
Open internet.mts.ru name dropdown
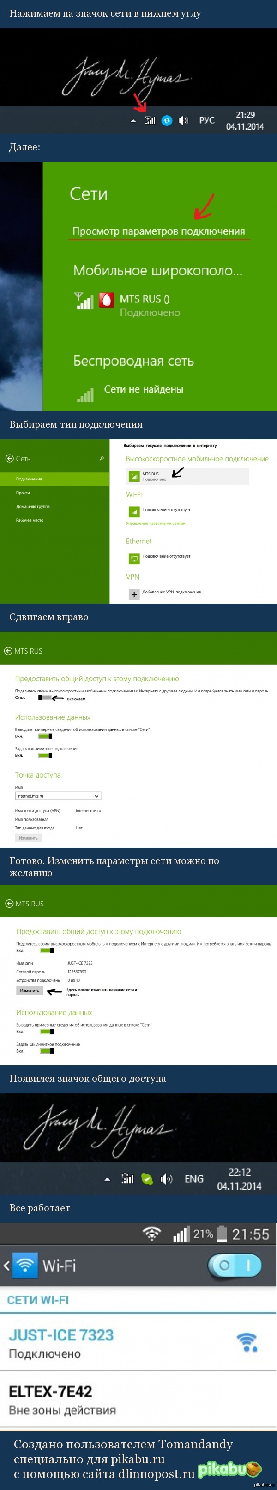[58, 796]
